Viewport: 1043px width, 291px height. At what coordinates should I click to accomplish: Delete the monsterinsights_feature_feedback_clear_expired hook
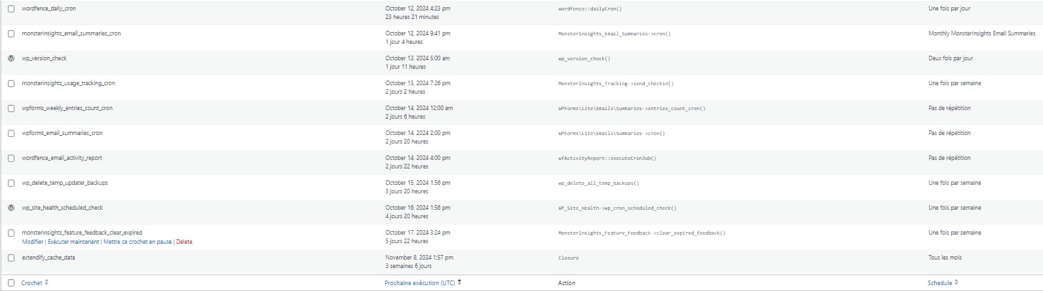click(x=184, y=242)
